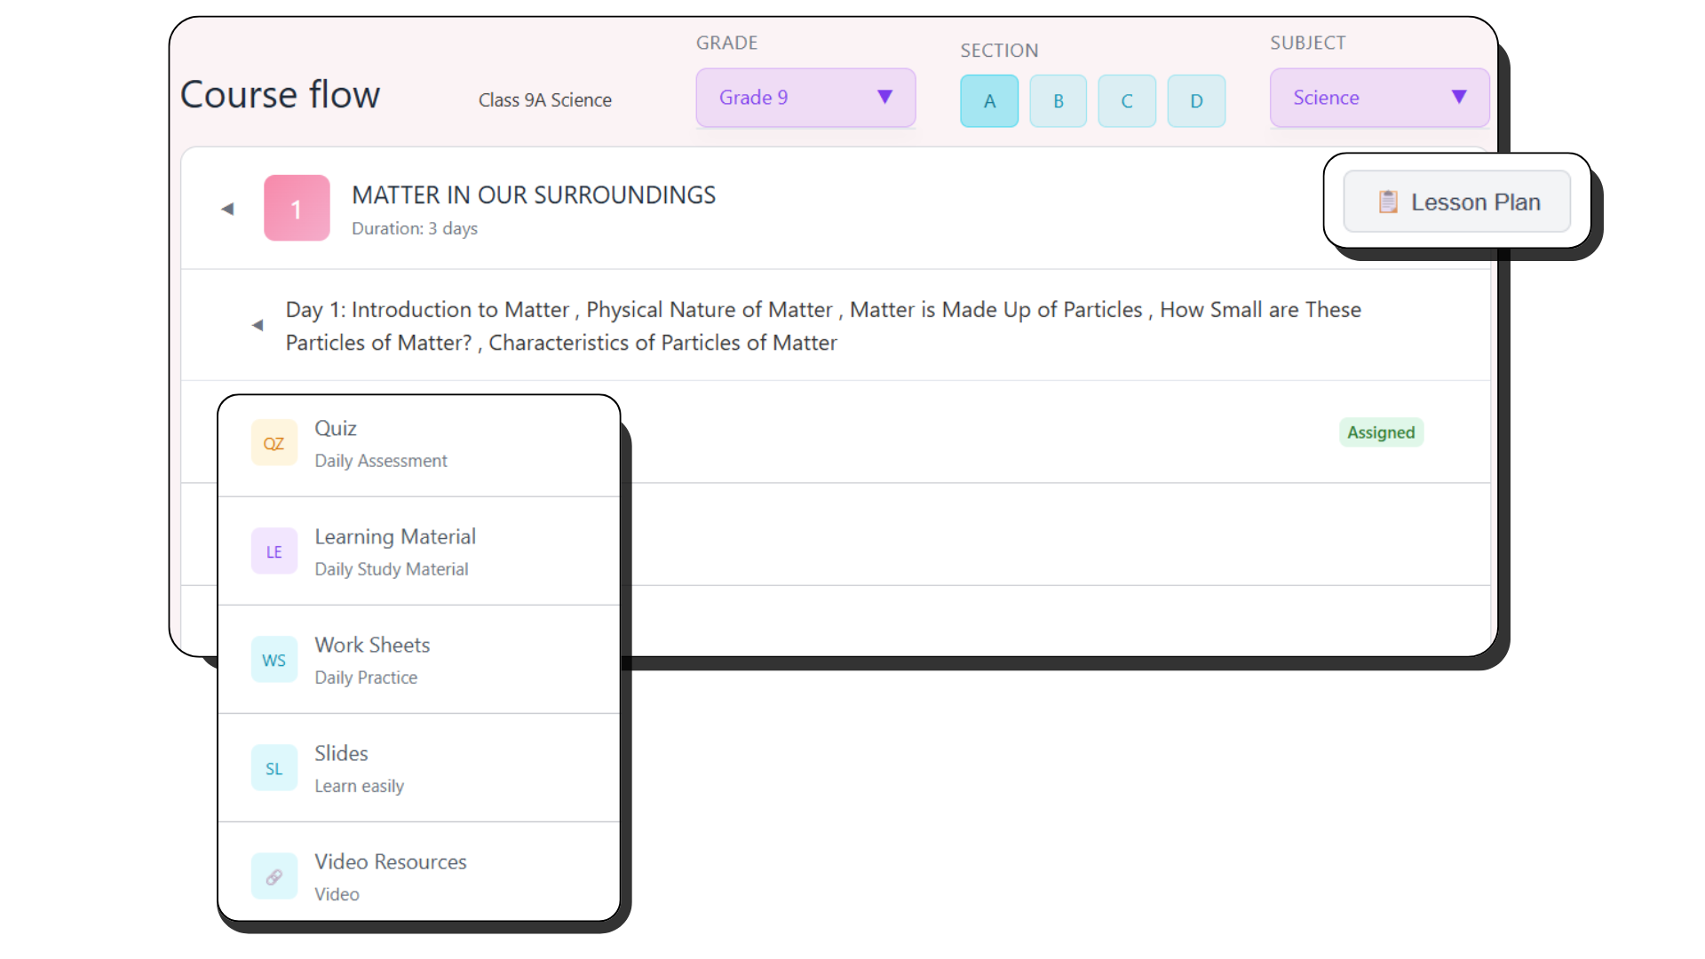Collapse the MATTER IN OUR SURROUNDINGS chapter

click(227, 208)
